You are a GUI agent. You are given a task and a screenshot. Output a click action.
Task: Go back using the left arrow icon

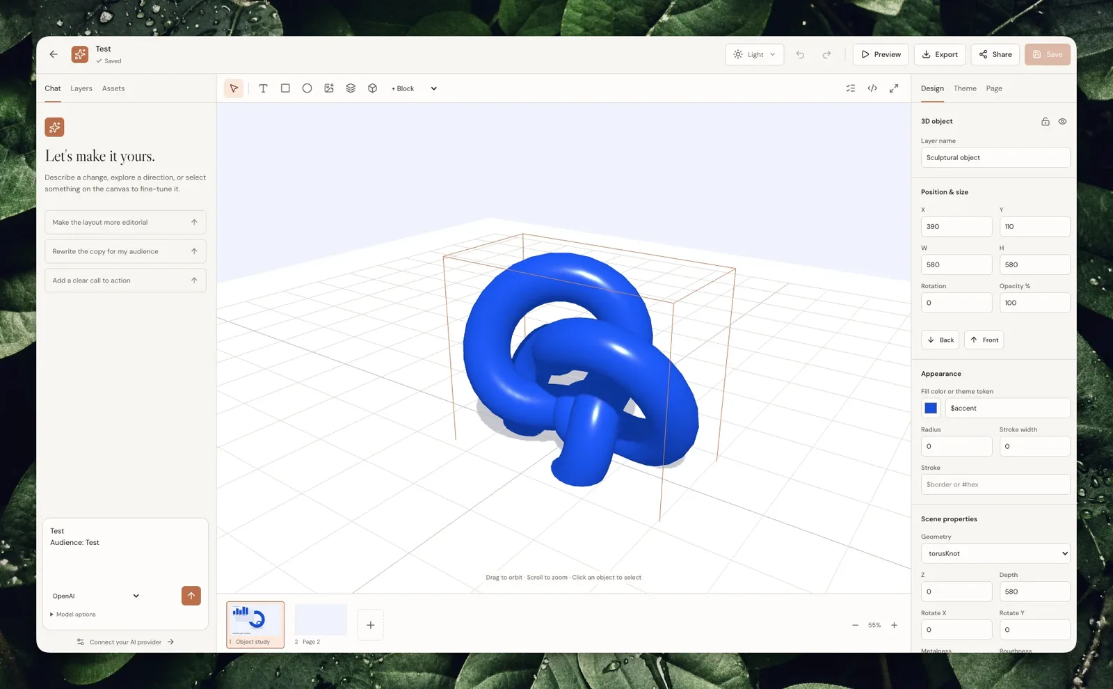point(54,54)
